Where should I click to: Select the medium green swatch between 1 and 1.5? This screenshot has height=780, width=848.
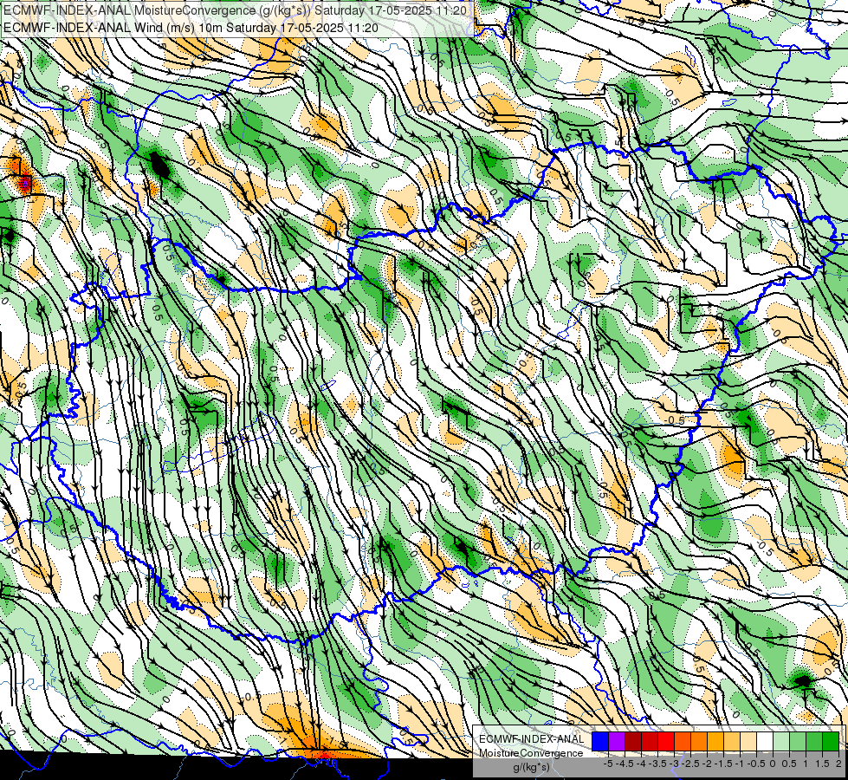(814, 741)
